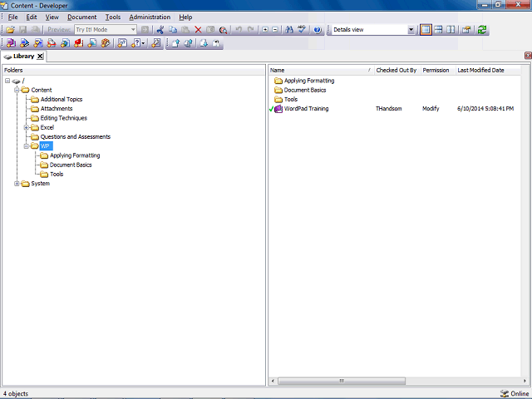This screenshot has height=399, width=532.
Task: Open the Details view dropdown arrow
Action: [x=411, y=30]
